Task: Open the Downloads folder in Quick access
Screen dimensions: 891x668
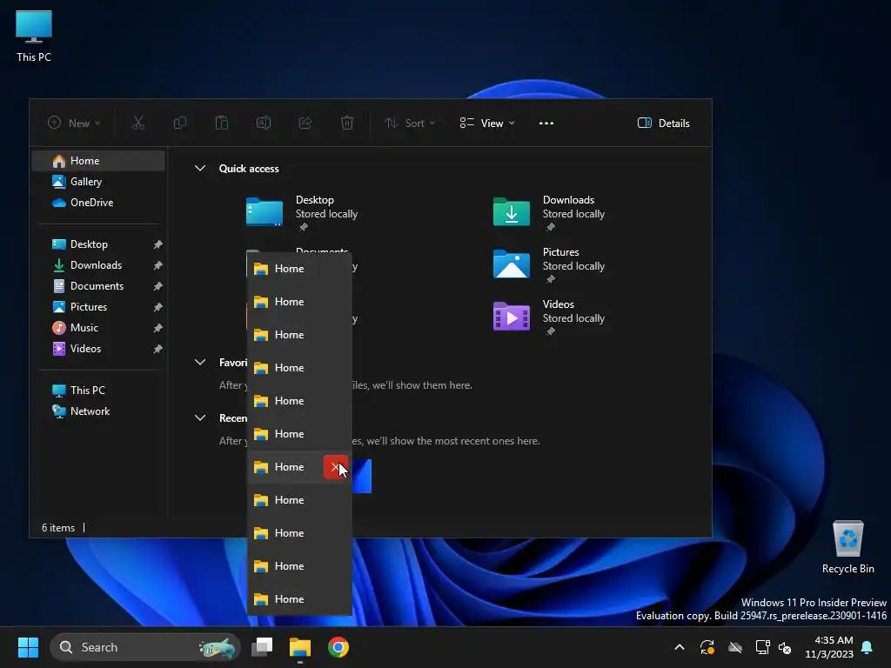Action: (550, 212)
